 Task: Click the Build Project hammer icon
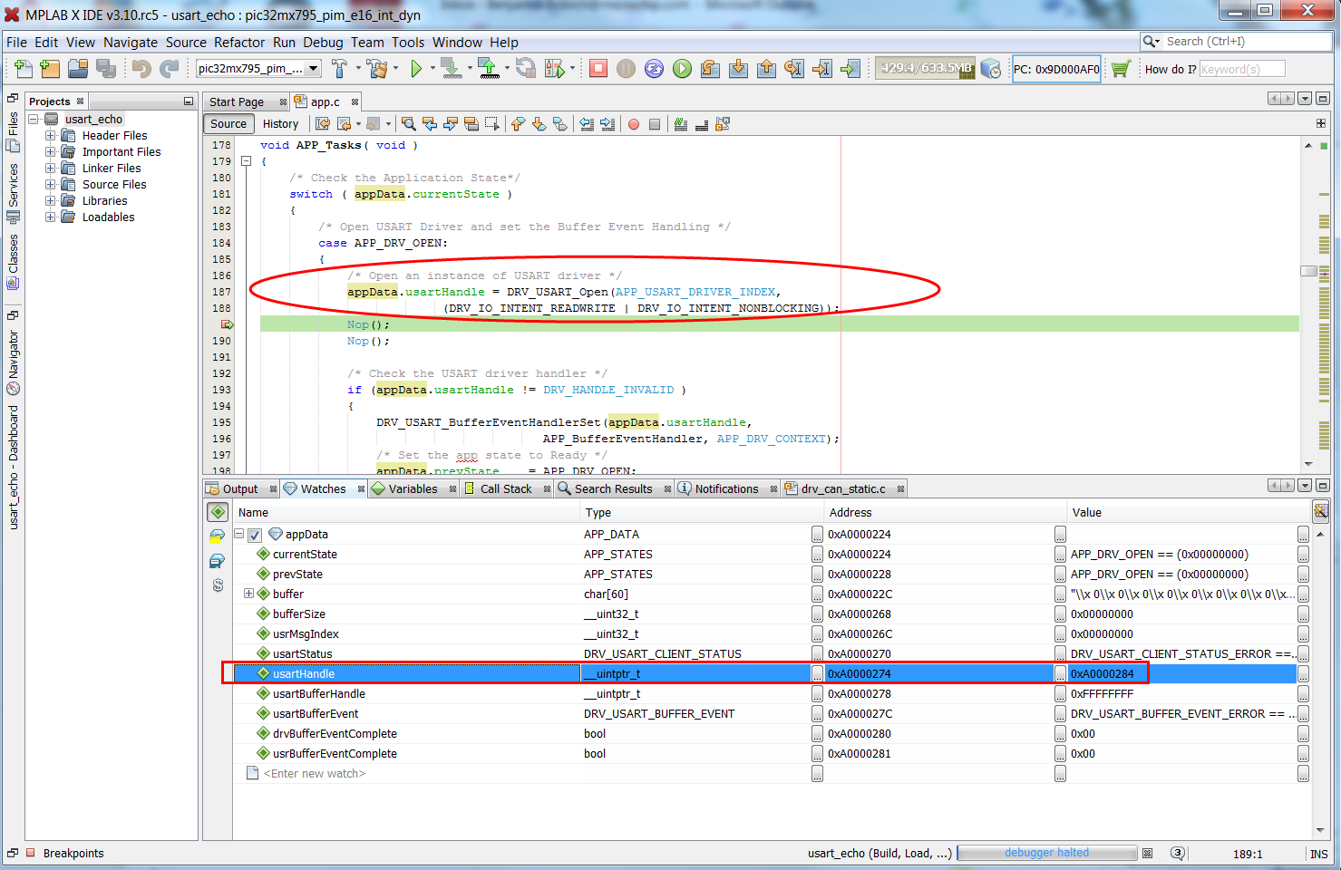340,69
